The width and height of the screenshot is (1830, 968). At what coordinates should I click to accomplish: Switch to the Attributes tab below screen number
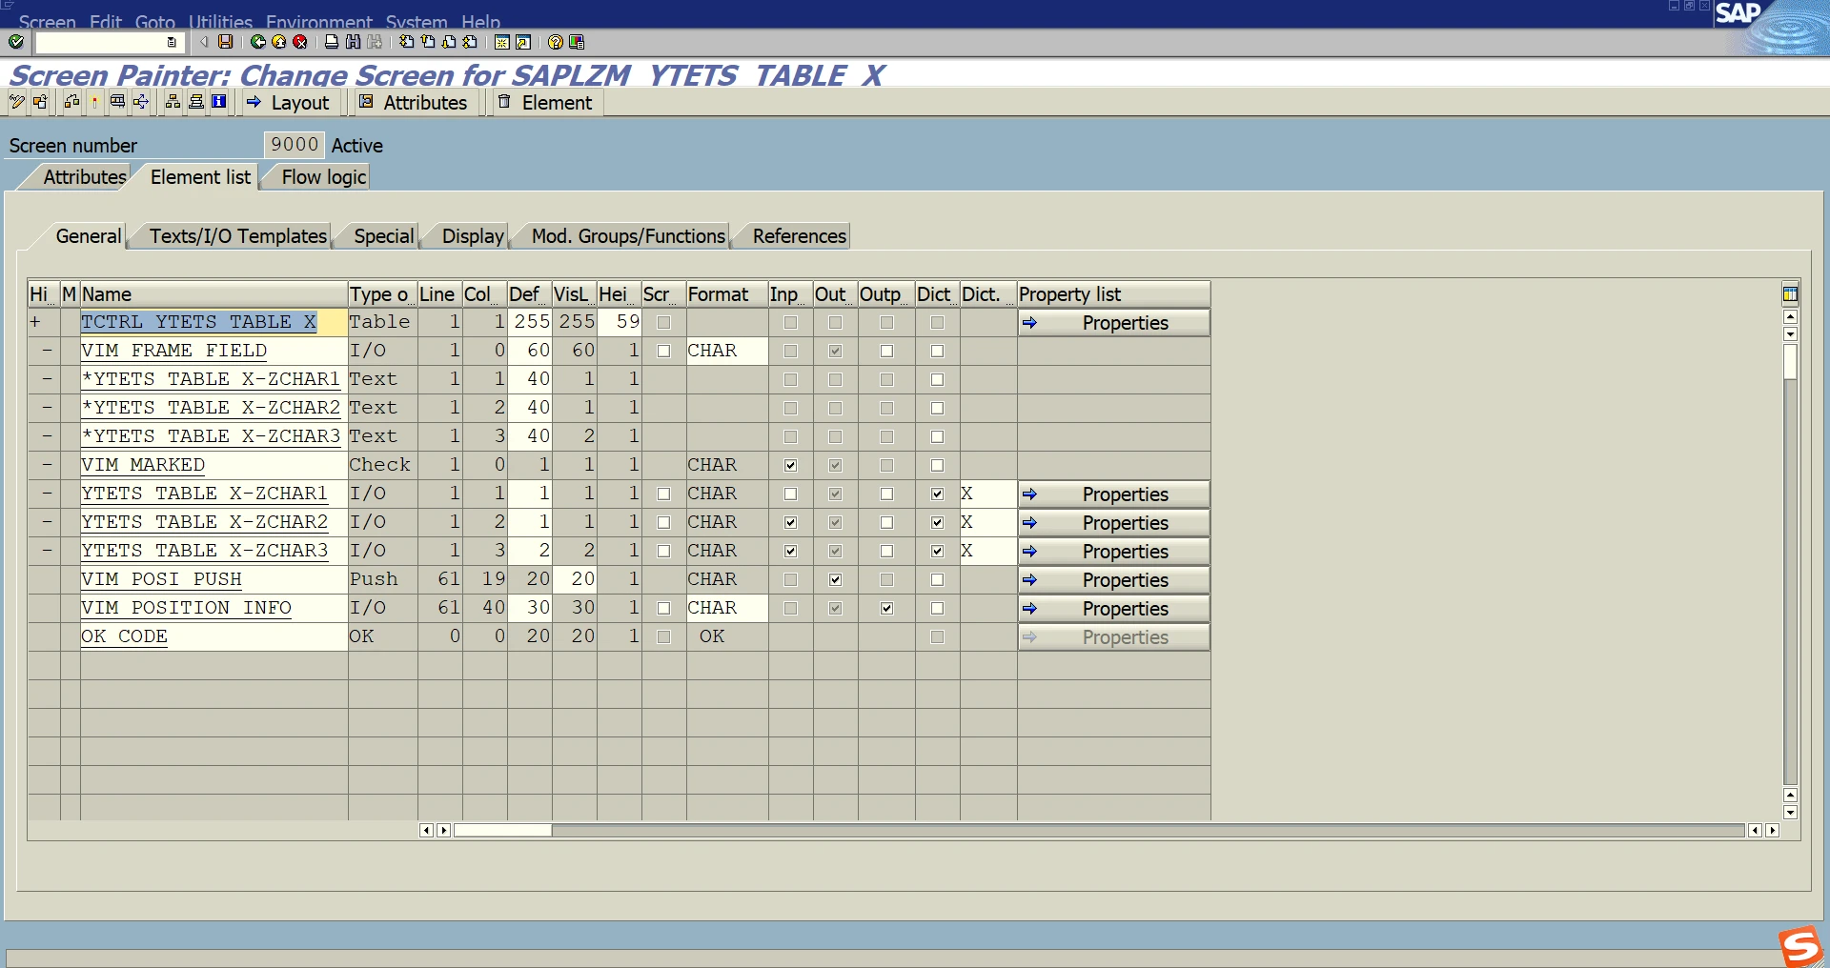84,177
